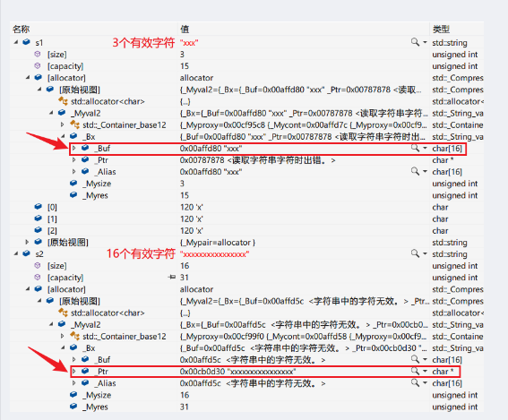Click the purple property icon of [capacity] 15
Viewport: 508px width, 420px height.
click(x=38, y=65)
